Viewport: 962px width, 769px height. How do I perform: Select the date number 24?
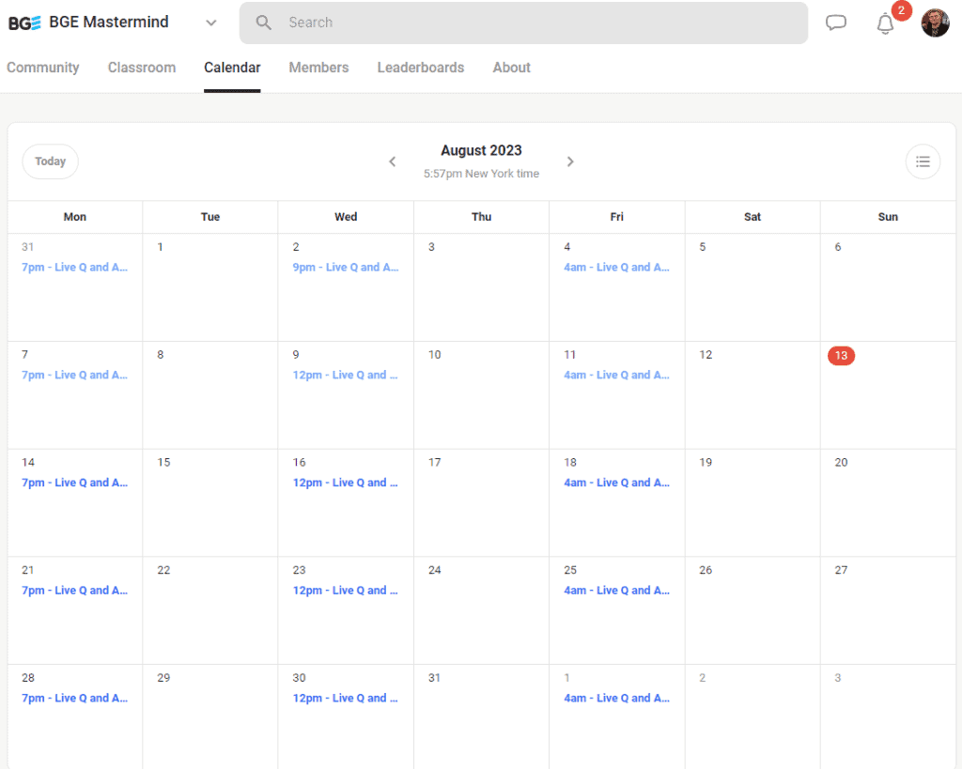(434, 570)
